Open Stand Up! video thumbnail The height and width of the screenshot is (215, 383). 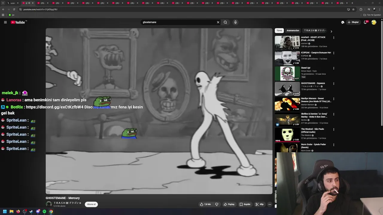[x=287, y=73]
